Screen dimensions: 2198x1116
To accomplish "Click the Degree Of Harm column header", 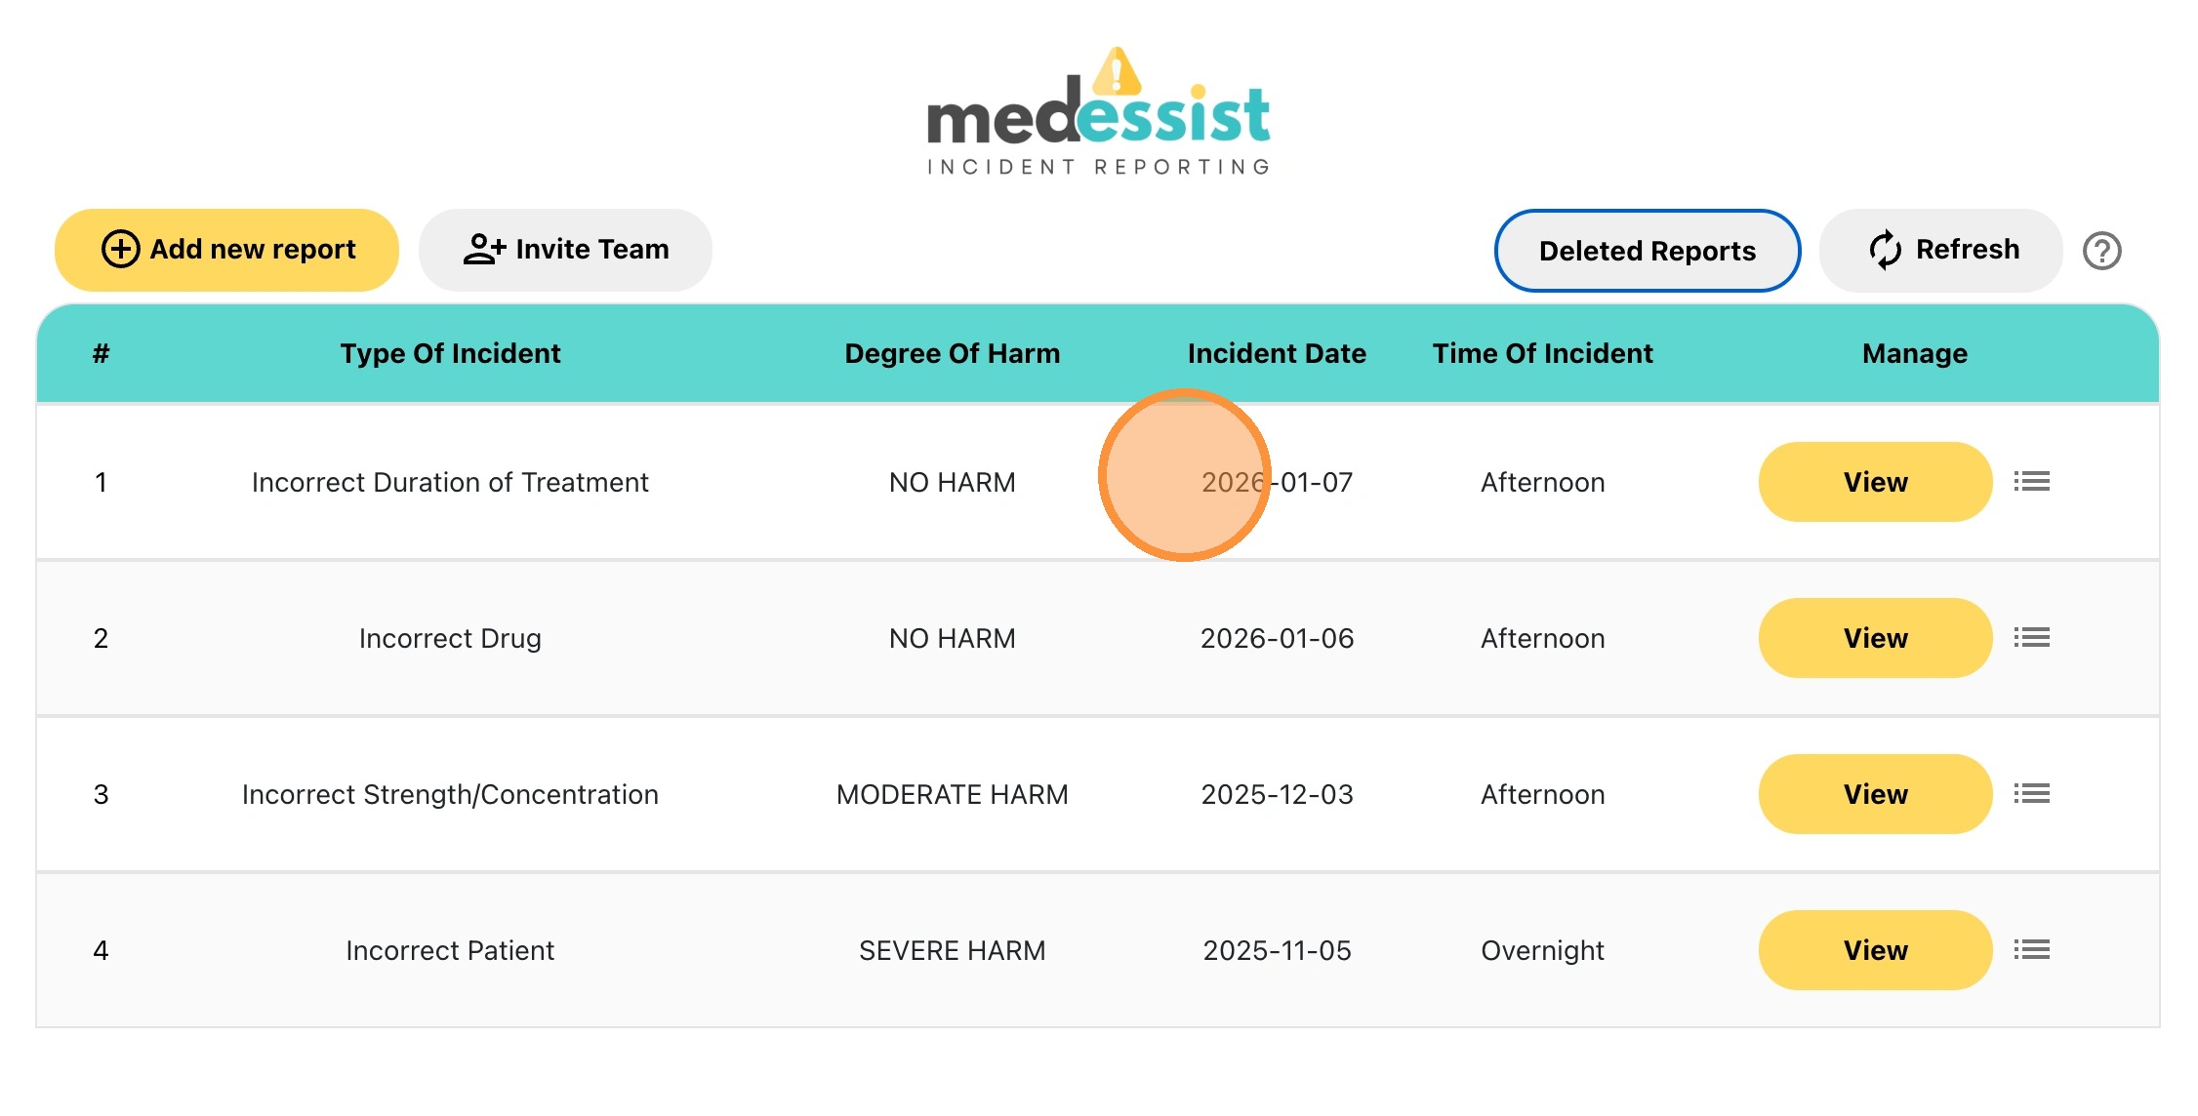I will pyautogui.click(x=952, y=353).
